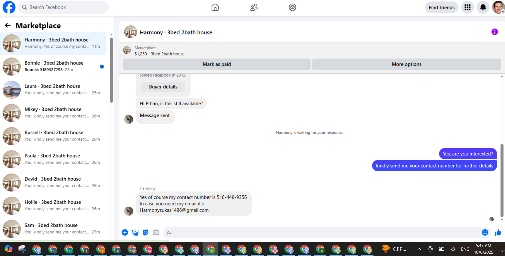Click the chat scroll up arrow
This screenshot has width=505, height=256.
(x=502, y=77)
